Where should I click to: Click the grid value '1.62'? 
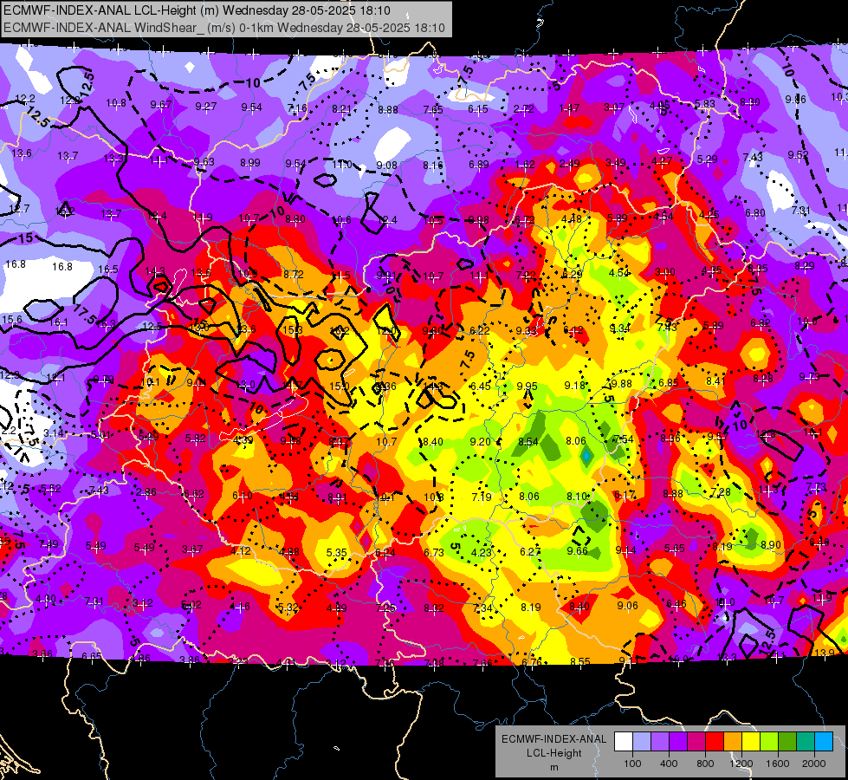tap(525, 165)
